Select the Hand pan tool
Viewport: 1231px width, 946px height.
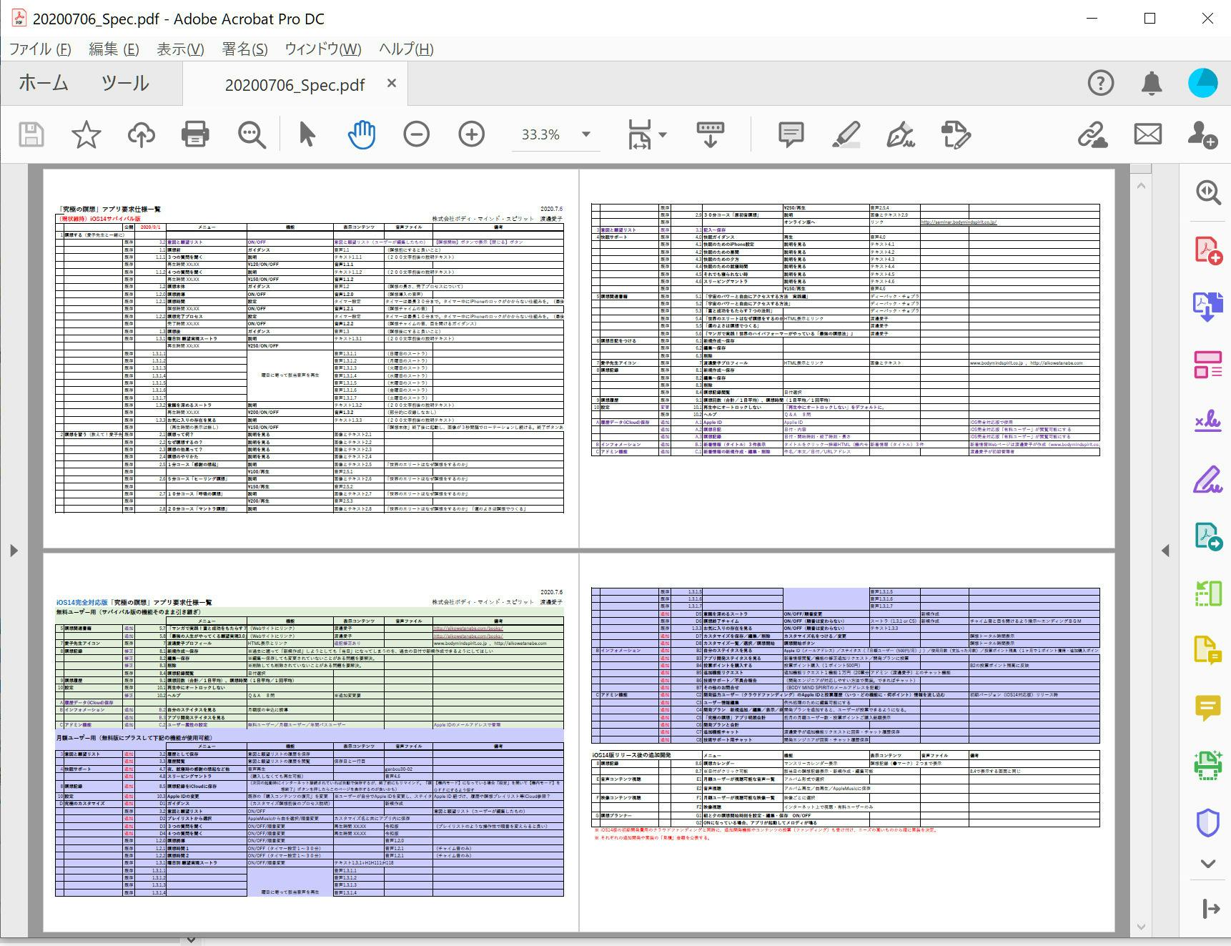click(362, 134)
